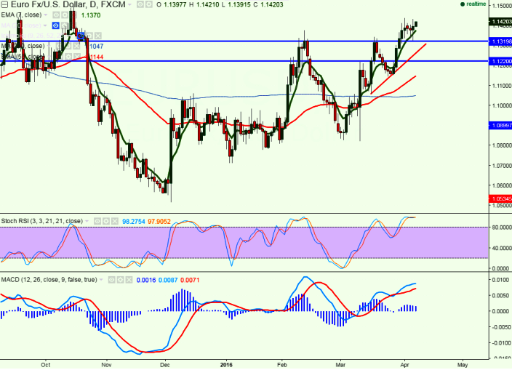This screenshot has height=370, width=512.
Task: Open EMA (7, close) settings gear
Action: pyautogui.click(x=65, y=15)
